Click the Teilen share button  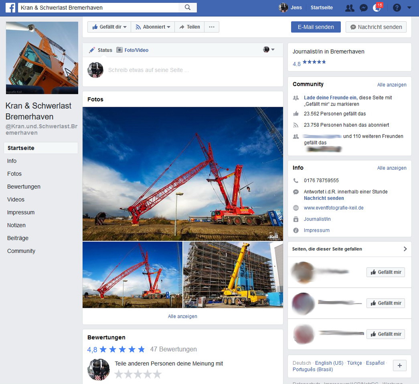point(190,27)
